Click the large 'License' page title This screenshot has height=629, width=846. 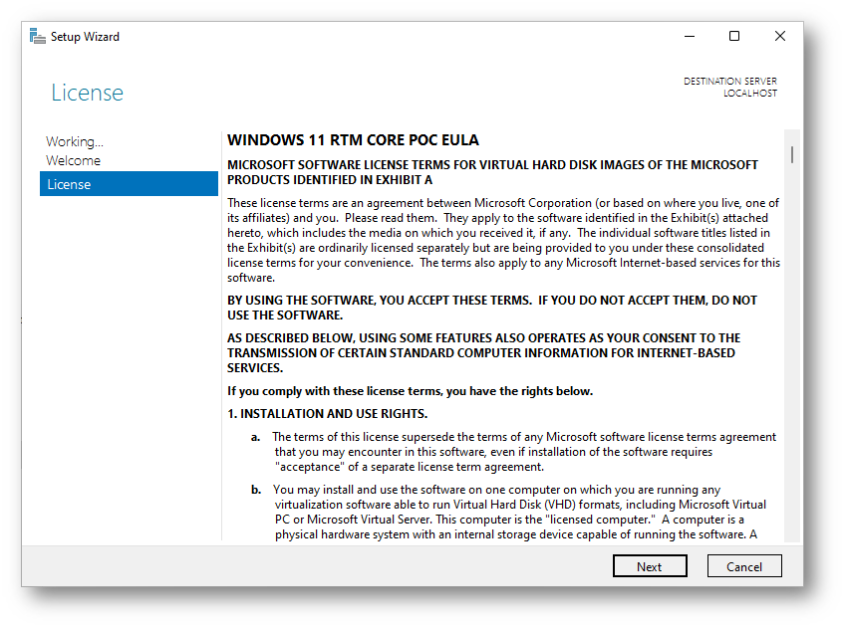88,93
